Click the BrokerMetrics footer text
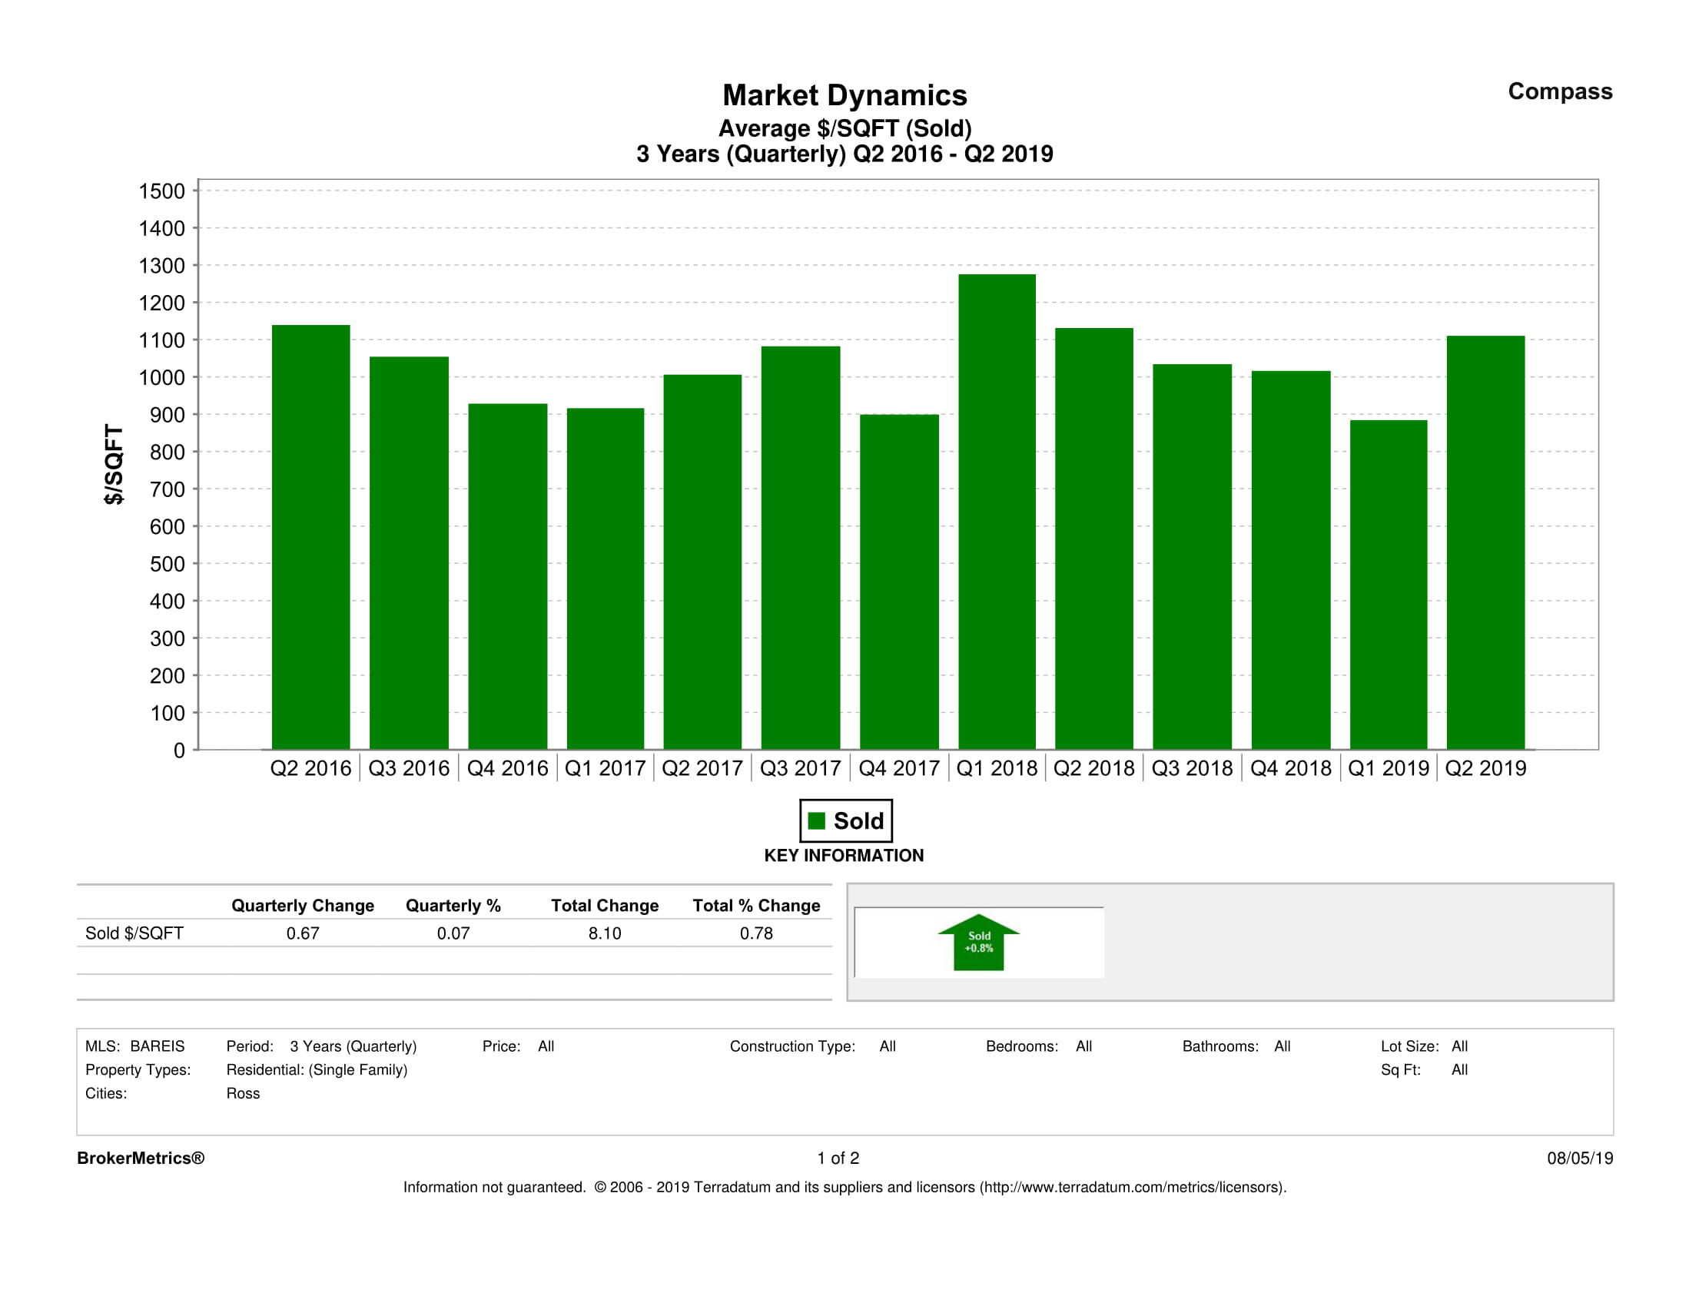Screen dimensions: 1689x1306 pos(141,1158)
